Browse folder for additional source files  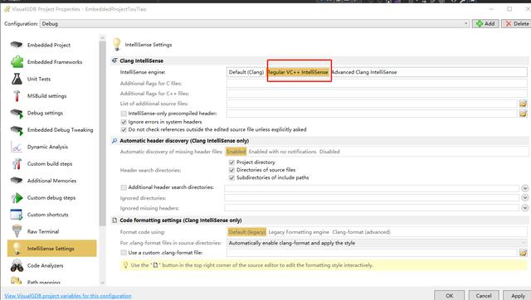tap(524, 104)
